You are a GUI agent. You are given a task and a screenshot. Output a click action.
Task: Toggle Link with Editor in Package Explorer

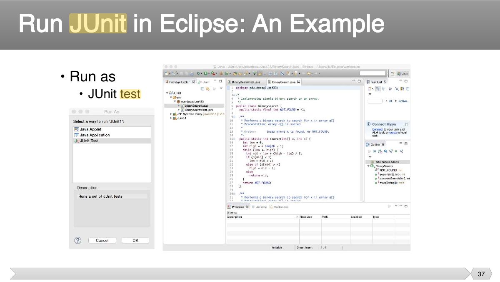coord(207,88)
